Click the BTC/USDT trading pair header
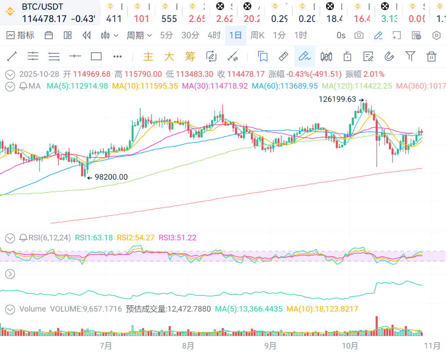Image resolution: width=446 pixels, height=354 pixels. (42, 7)
